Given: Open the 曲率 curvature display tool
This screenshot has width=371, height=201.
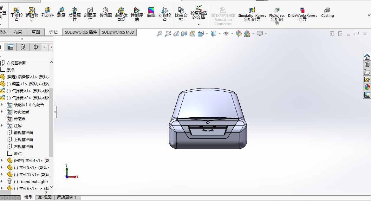Looking at the screenshot, I should pos(151,13).
